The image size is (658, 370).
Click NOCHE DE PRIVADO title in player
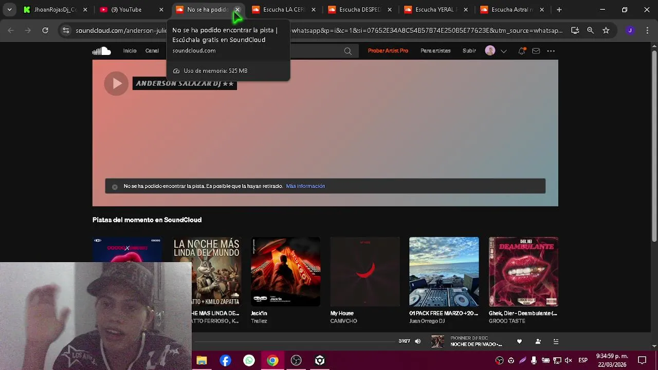(476, 344)
